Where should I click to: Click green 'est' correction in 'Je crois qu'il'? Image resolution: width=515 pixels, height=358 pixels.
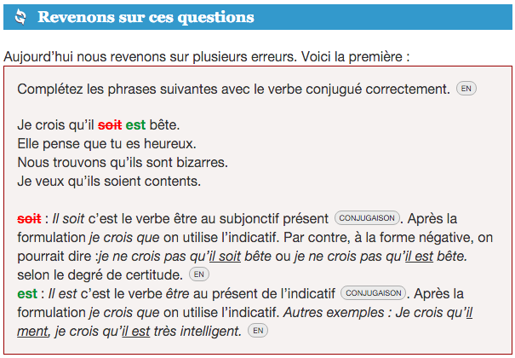[x=135, y=125]
